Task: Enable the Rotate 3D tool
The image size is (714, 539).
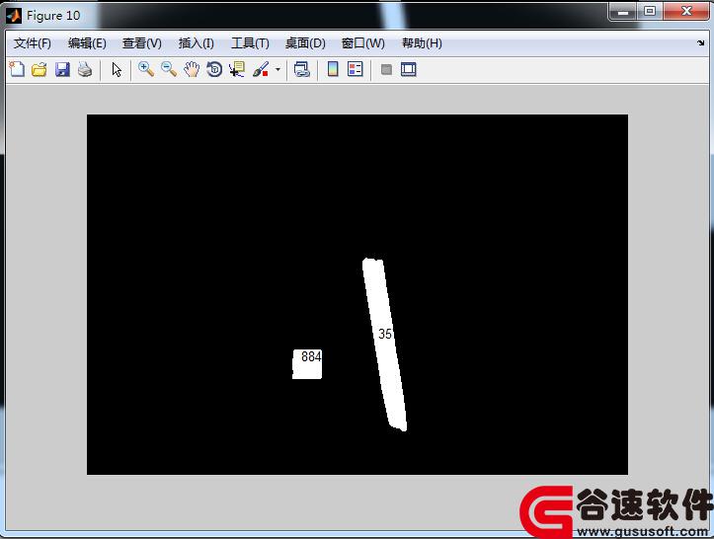Action: click(x=214, y=69)
